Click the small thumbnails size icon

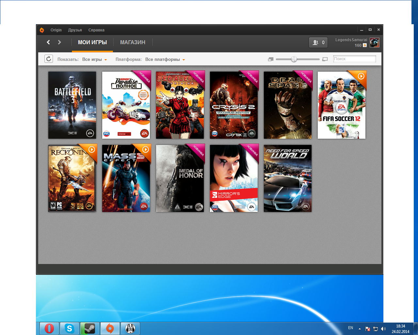(x=270, y=59)
